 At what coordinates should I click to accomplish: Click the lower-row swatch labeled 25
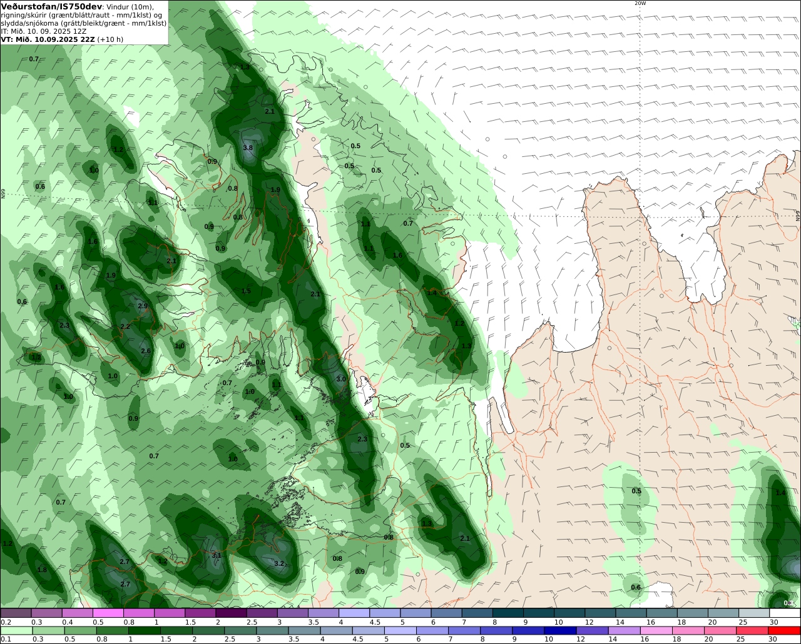pos(752,630)
